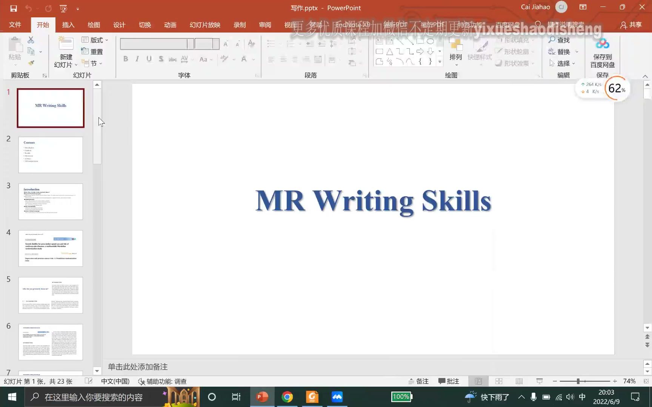The width and height of the screenshot is (652, 407).
Task: Click the 74% zoom level
Action: [629, 381]
